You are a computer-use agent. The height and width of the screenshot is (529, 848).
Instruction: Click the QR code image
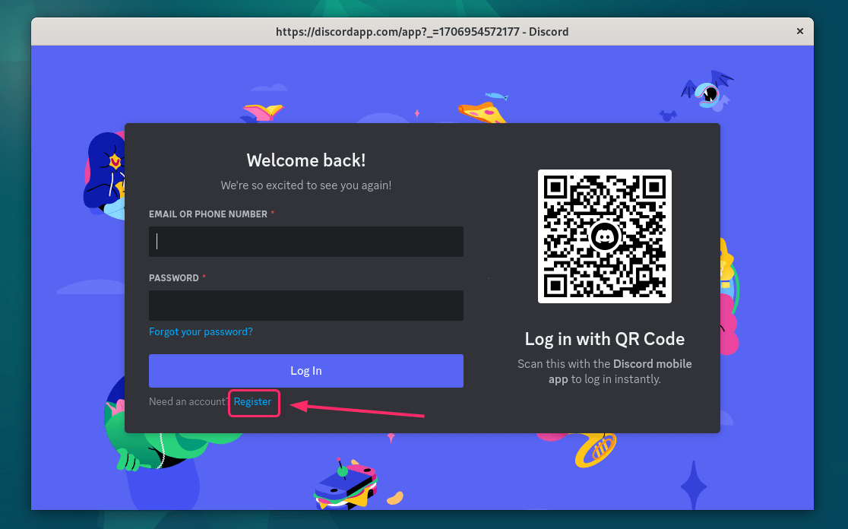[605, 236]
